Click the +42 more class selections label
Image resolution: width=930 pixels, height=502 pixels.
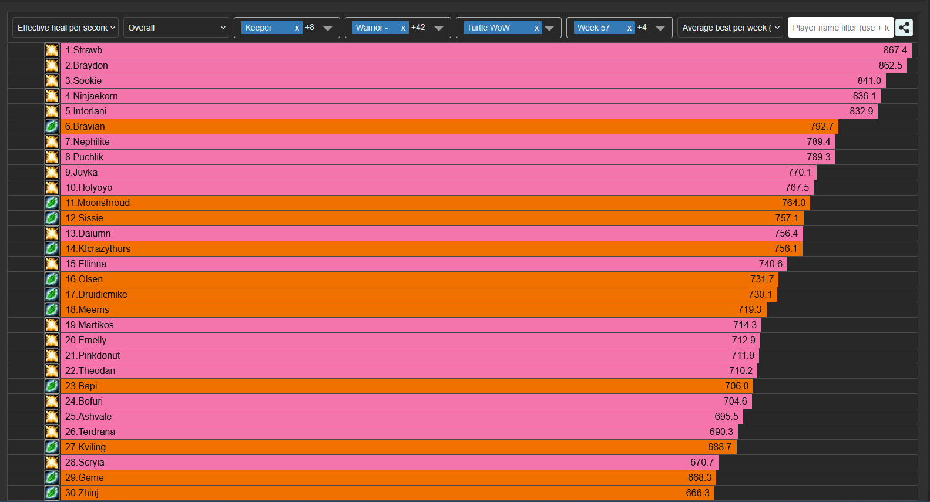coord(418,28)
